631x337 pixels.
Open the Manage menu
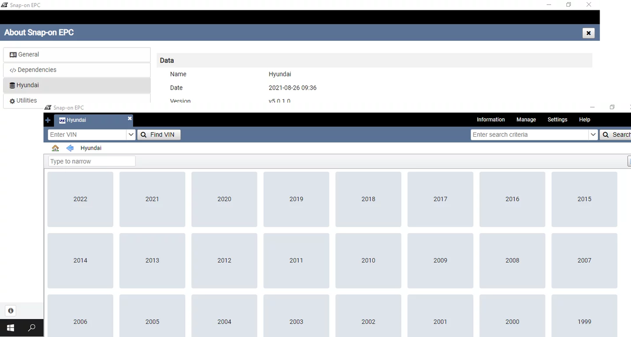coord(526,120)
